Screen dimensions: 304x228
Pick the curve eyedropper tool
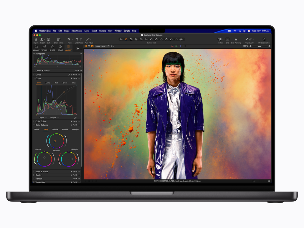pyautogui.click(x=75, y=118)
